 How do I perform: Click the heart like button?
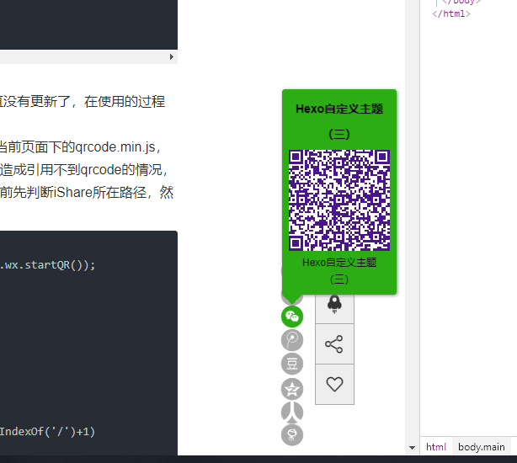[334, 384]
